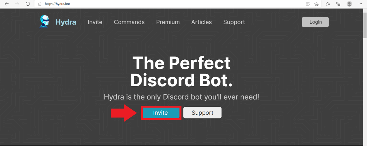Select Support in the top navigation

tap(234, 22)
